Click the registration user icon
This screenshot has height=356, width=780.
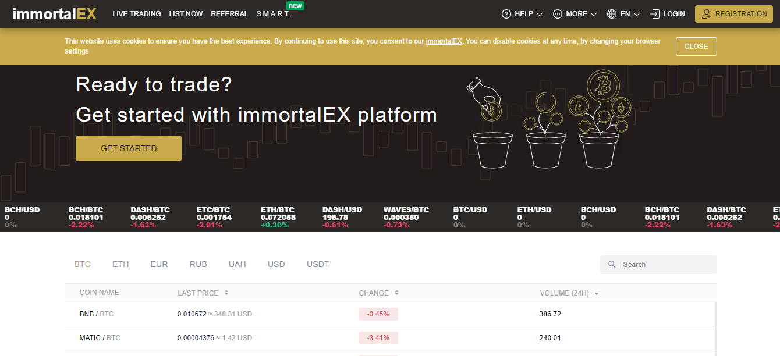[707, 14]
